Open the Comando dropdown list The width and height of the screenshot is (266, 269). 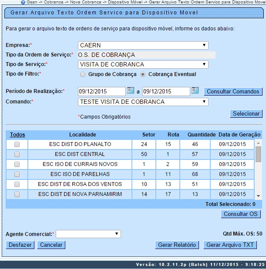[143, 102]
